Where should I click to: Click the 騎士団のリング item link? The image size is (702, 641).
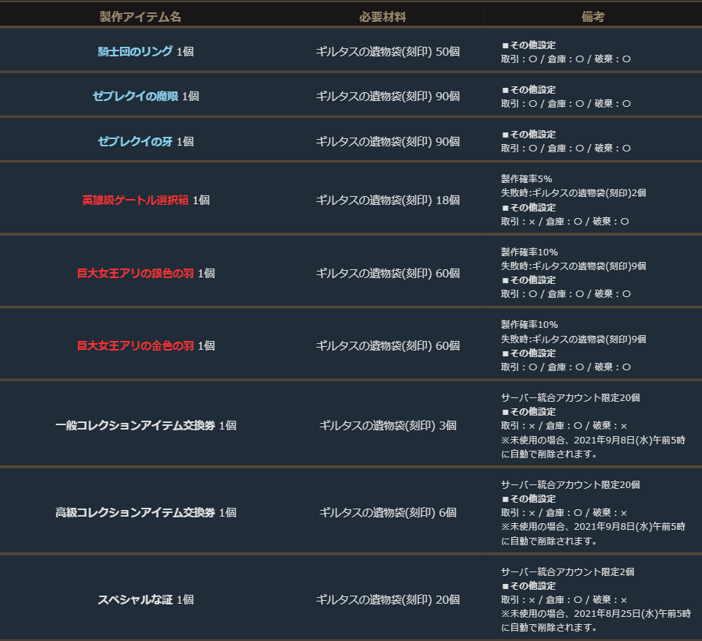(x=135, y=52)
